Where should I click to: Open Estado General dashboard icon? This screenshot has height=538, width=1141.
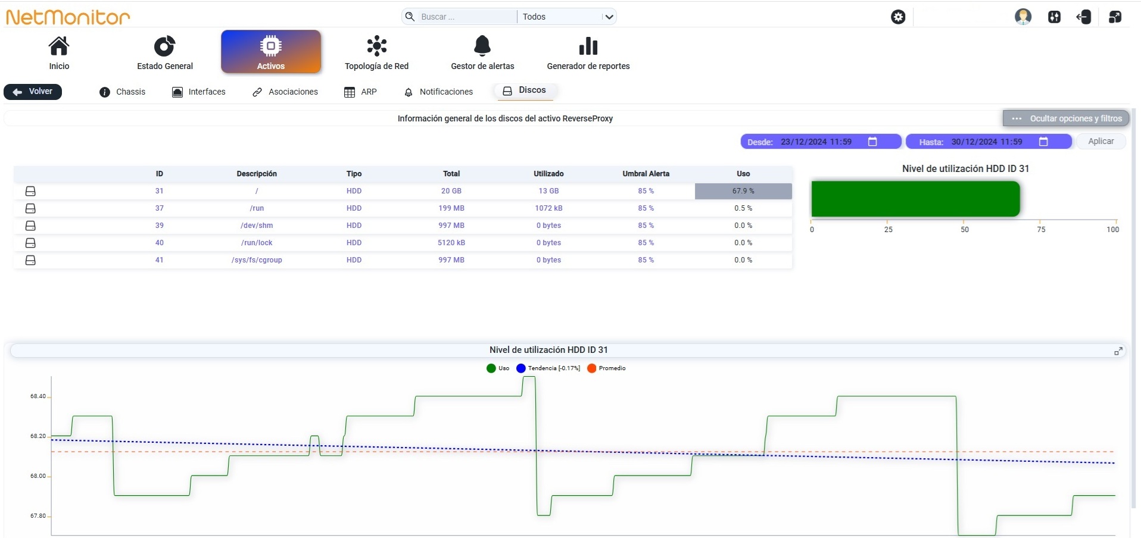[x=165, y=46]
